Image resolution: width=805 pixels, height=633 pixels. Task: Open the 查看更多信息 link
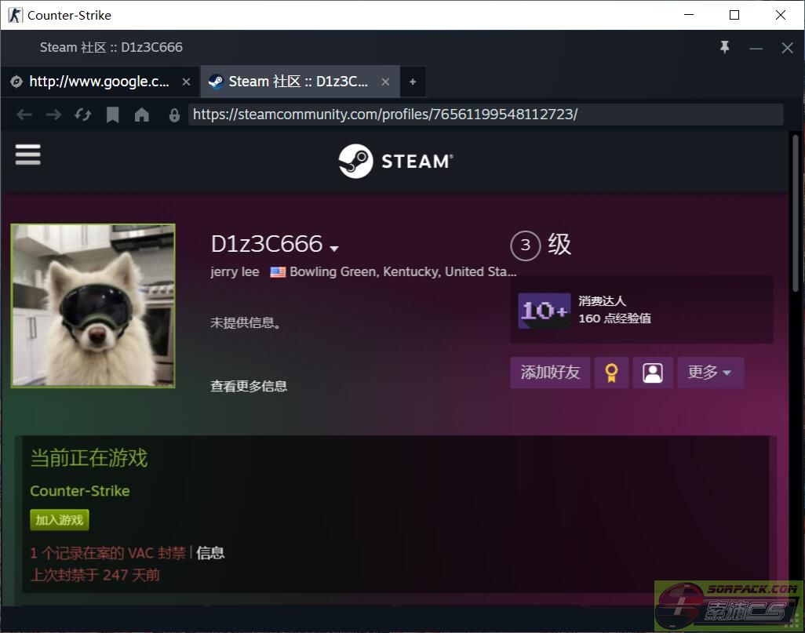(x=249, y=386)
